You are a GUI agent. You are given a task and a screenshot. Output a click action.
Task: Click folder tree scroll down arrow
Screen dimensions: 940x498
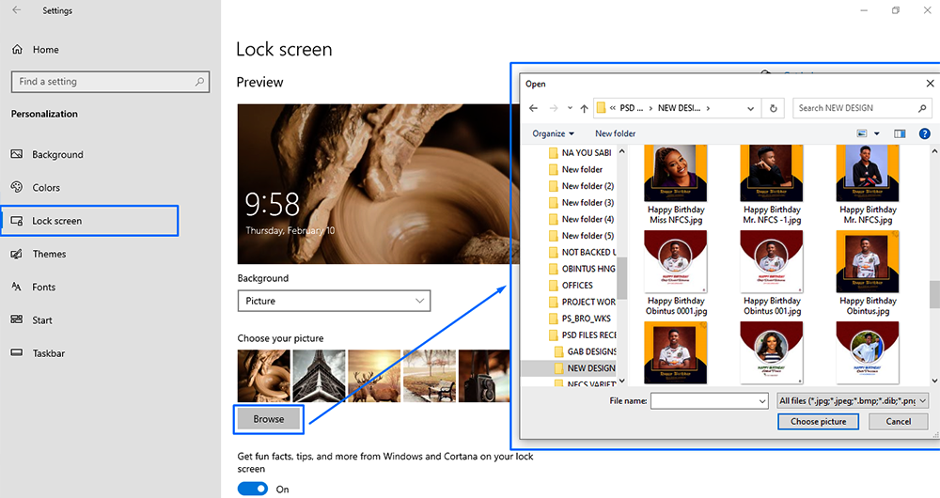[x=621, y=381]
